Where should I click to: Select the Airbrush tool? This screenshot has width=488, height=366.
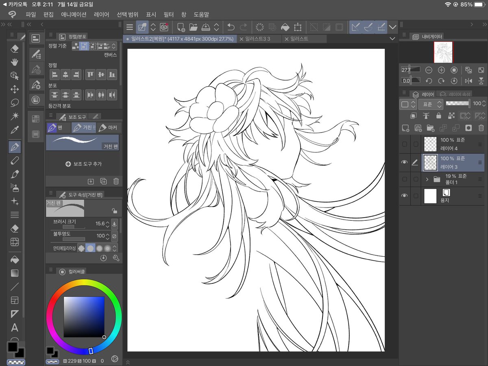pos(15,188)
